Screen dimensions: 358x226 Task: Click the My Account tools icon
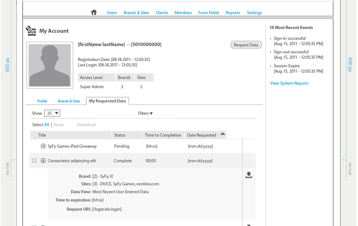[x=31, y=31]
